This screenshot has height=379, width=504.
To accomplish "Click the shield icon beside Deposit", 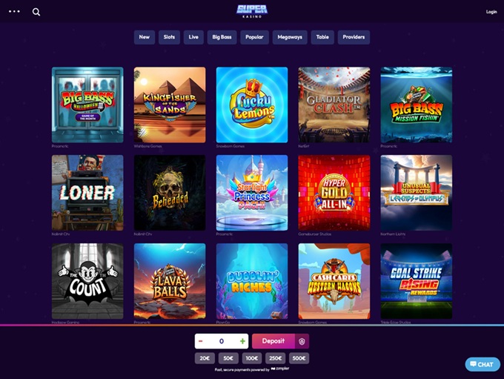I will click(302, 341).
